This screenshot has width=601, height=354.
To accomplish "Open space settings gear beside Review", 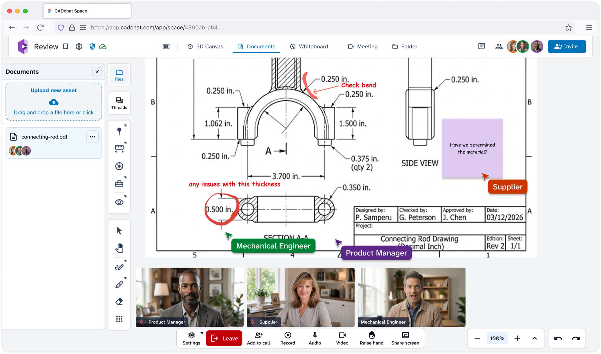I will pyautogui.click(x=79, y=46).
